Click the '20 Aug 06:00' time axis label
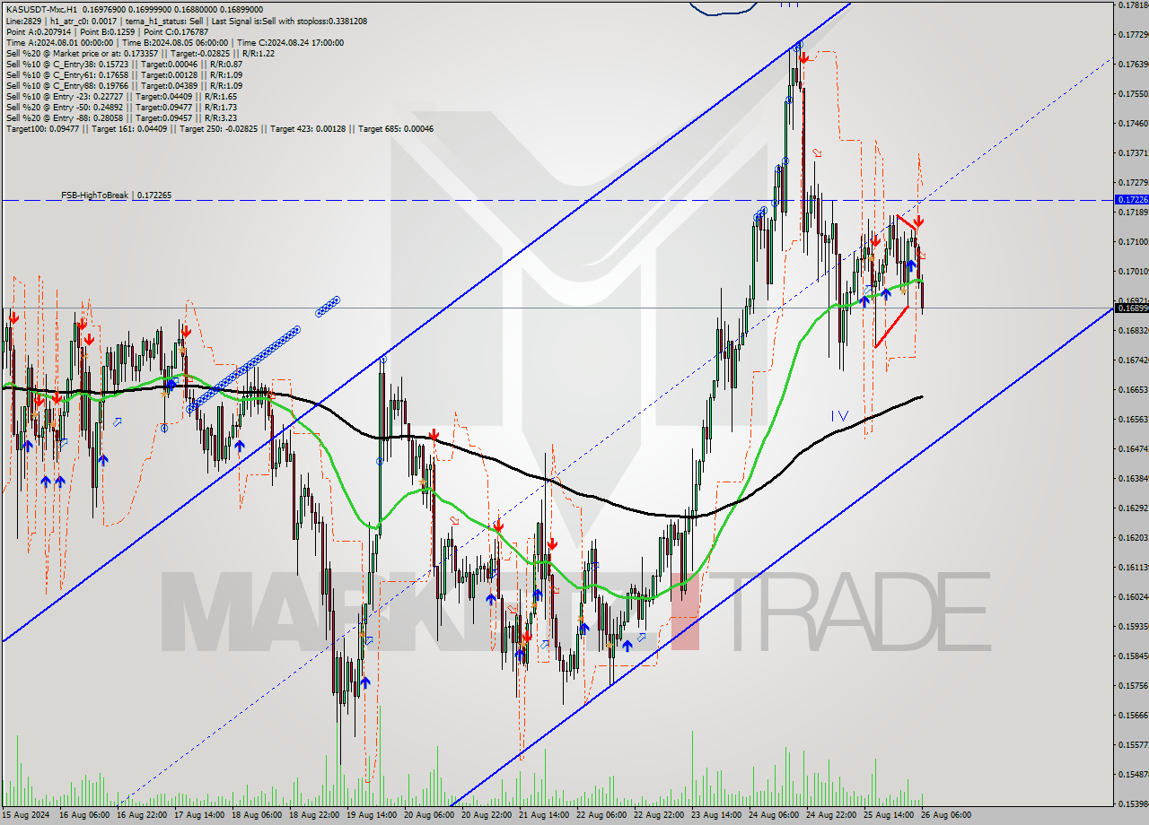 click(427, 815)
